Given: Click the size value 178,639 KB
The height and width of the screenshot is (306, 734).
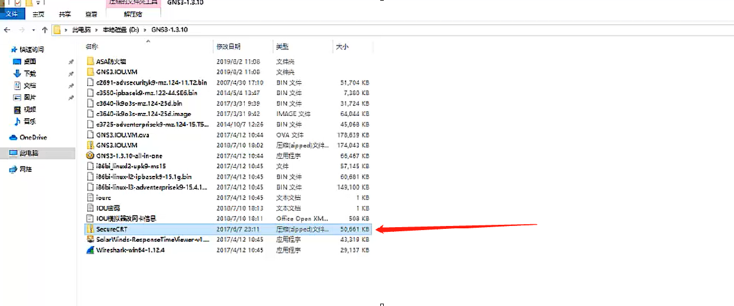Looking at the screenshot, I should point(354,135).
